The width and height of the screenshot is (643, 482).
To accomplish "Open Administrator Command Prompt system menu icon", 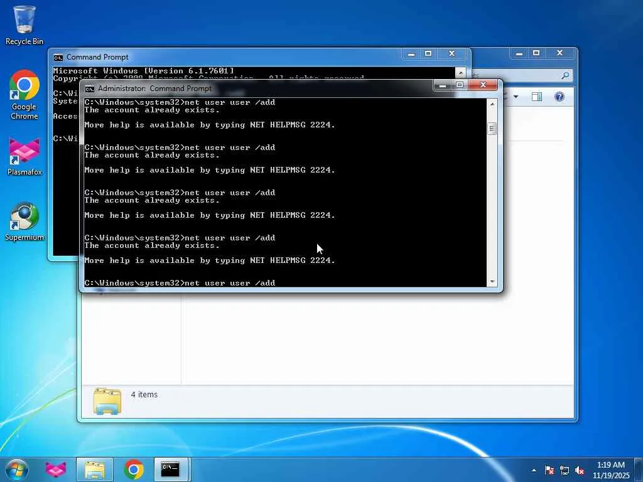I will [x=89, y=88].
